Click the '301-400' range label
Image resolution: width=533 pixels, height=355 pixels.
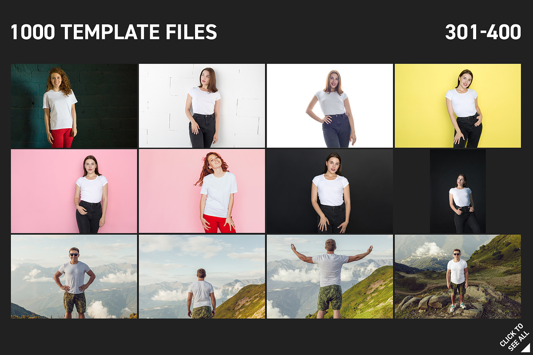tap(483, 32)
